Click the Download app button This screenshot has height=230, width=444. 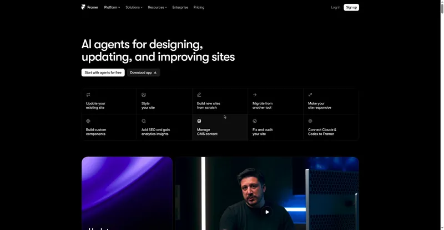tap(143, 72)
